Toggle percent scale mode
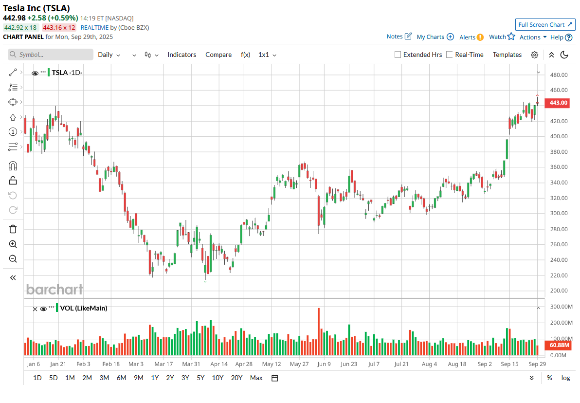 [x=550, y=378]
